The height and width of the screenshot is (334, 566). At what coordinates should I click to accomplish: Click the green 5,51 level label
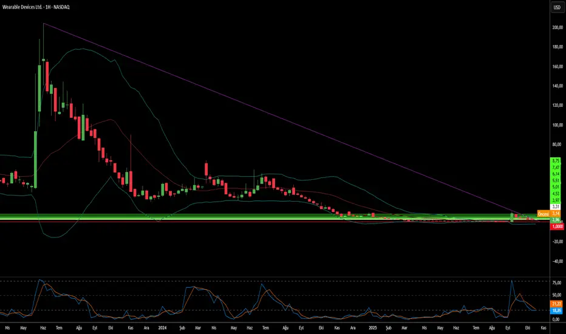coord(556,180)
